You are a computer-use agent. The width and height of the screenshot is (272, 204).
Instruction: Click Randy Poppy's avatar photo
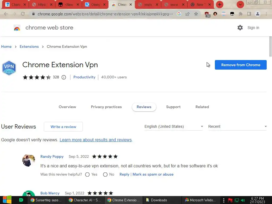click(29, 160)
